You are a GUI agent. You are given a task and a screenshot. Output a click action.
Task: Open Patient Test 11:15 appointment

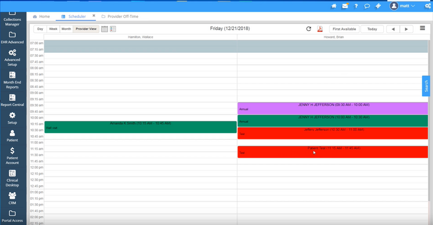pyautogui.click(x=333, y=152)
